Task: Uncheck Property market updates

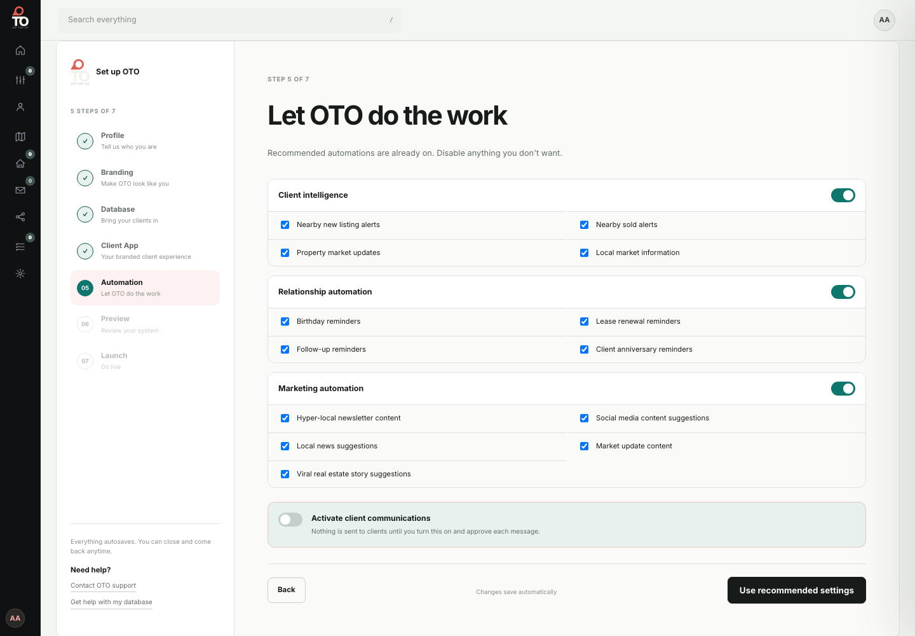Action: tap(285, 252)
